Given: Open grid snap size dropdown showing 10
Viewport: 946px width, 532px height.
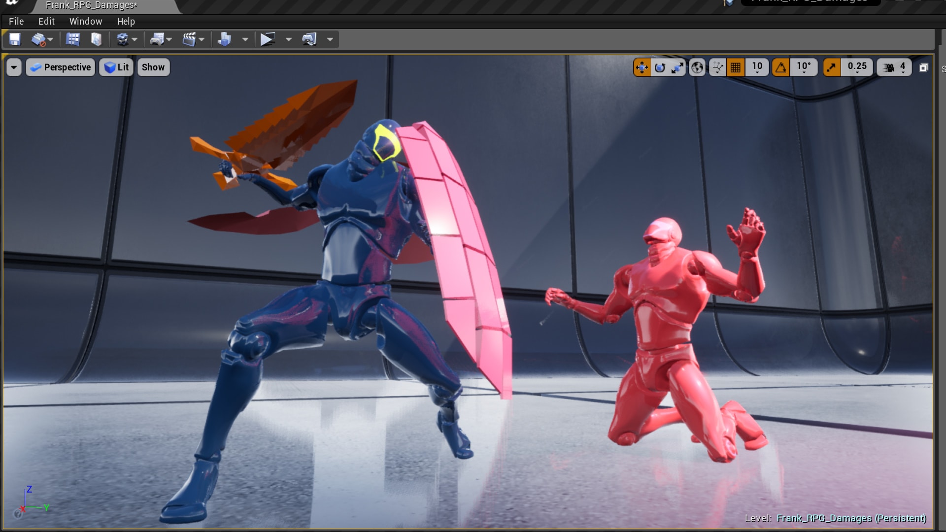Looking at the screenshot, I should tap(757, 67).
